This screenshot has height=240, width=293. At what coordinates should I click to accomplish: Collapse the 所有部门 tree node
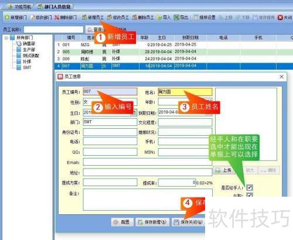click(6, 37)
